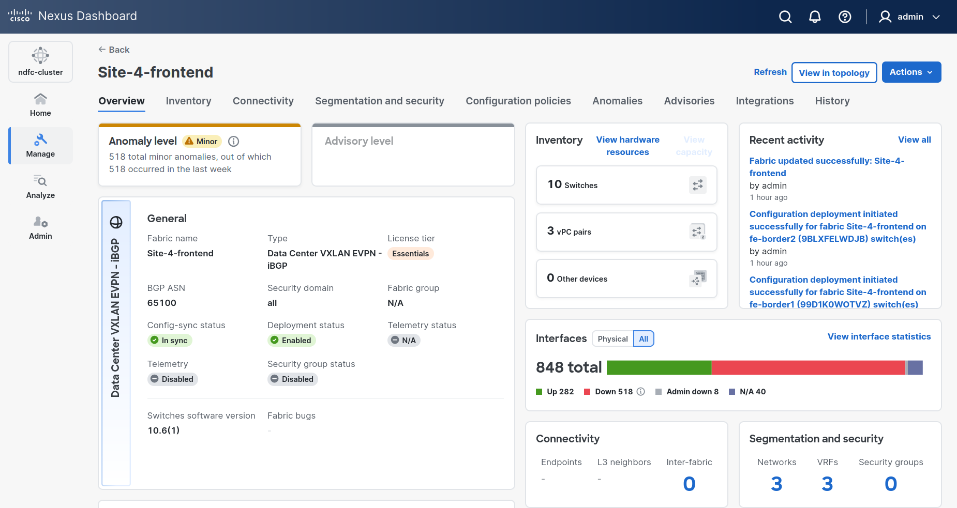
Task: Click the Enabled deployment status badge
Action: [x=292, y=340]
